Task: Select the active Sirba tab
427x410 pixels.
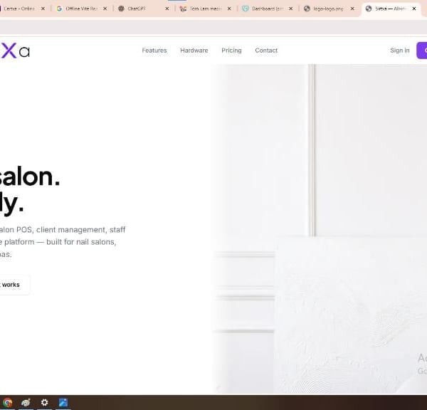Action: coord(391,9)
